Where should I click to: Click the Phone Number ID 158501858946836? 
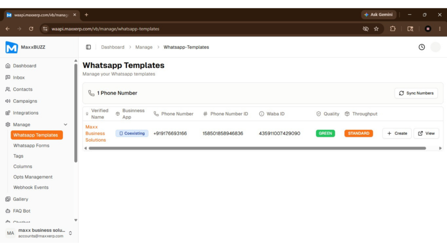click(223, 133)
